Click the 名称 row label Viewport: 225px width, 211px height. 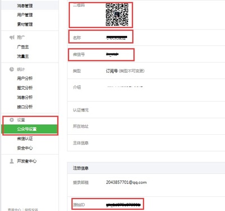point(77,38)
